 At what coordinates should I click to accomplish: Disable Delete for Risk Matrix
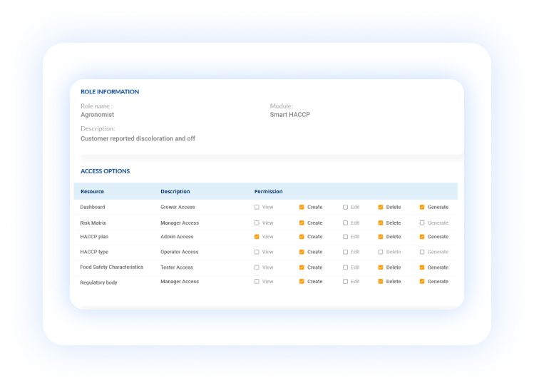[x=381, y=223]
